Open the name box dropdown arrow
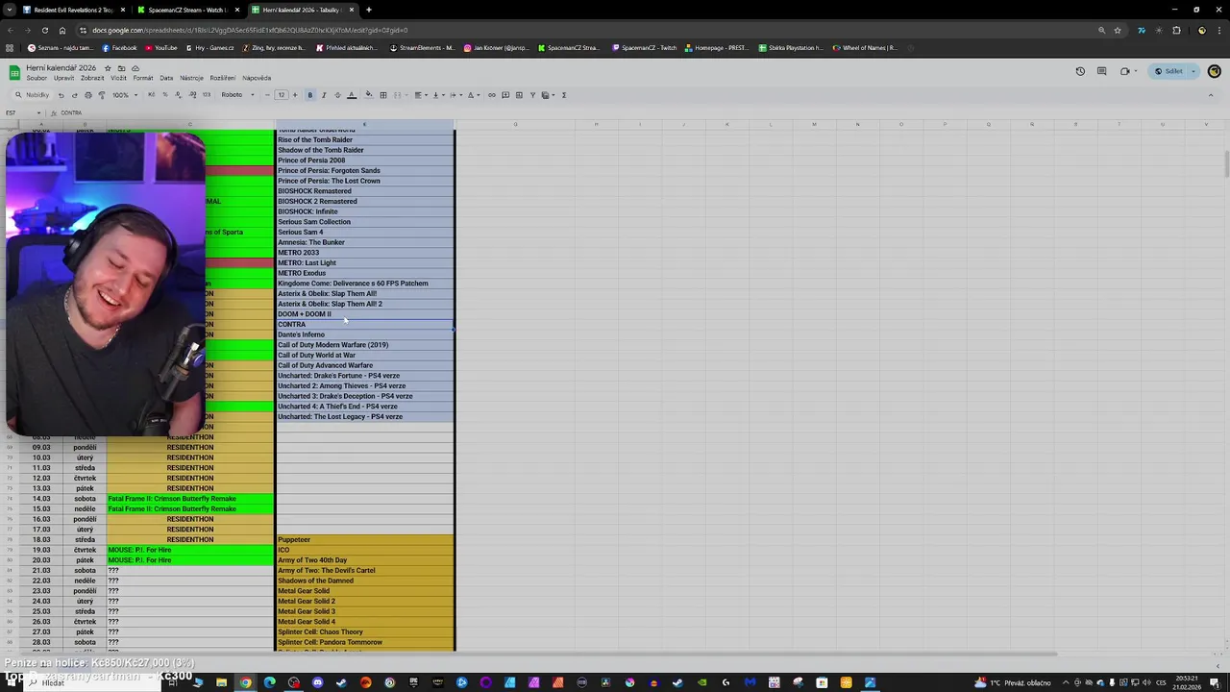The image size is (1230, 692). coord(38,112)
